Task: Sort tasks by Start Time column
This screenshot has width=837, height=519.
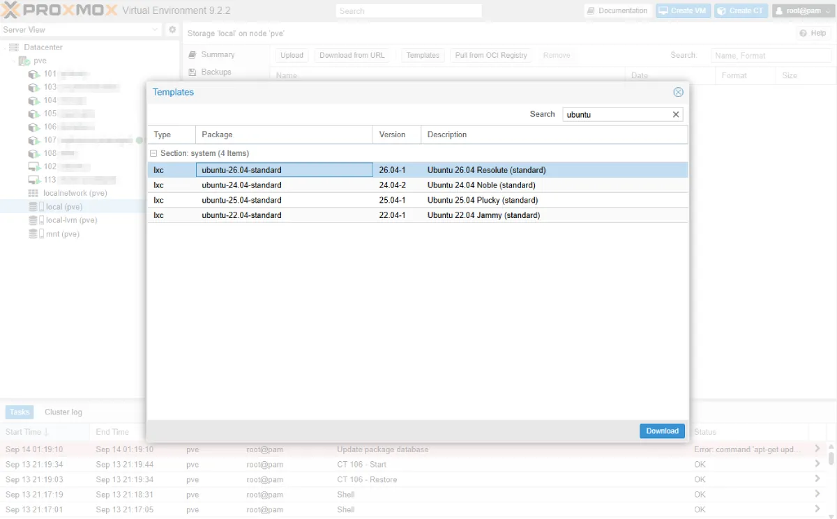Action: tap(45, 432)
